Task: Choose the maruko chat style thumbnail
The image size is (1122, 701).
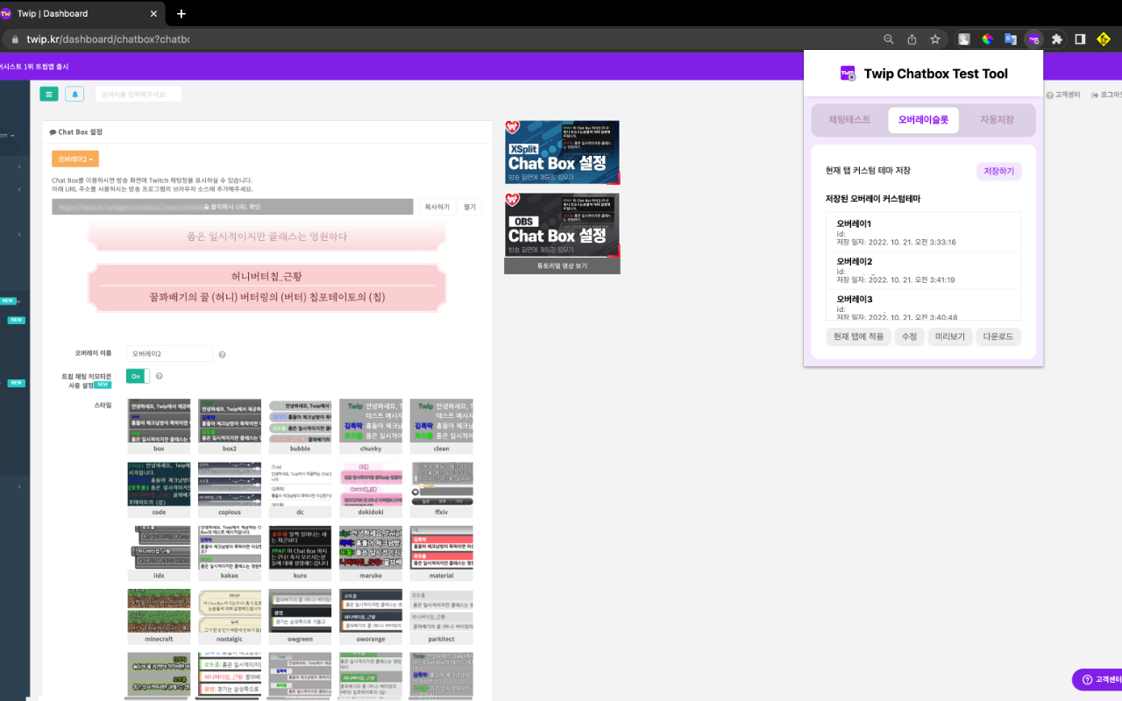Action: pyautogui.click(x=371, y=553)
